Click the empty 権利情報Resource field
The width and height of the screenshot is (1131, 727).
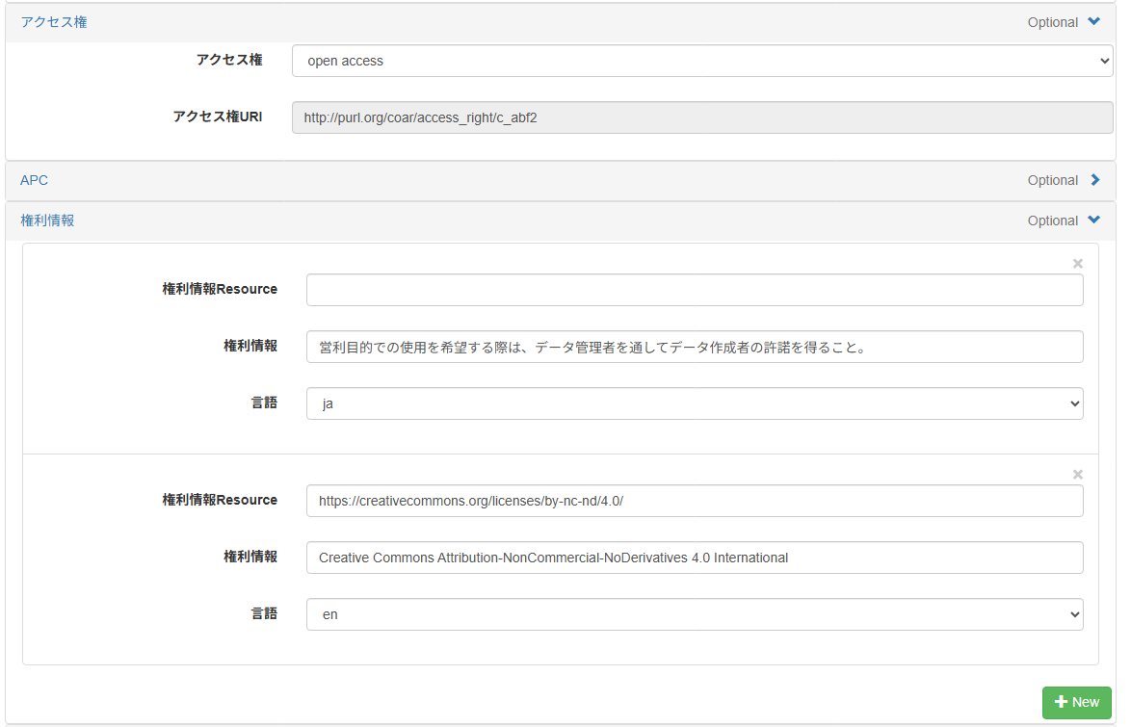[695, 290]
